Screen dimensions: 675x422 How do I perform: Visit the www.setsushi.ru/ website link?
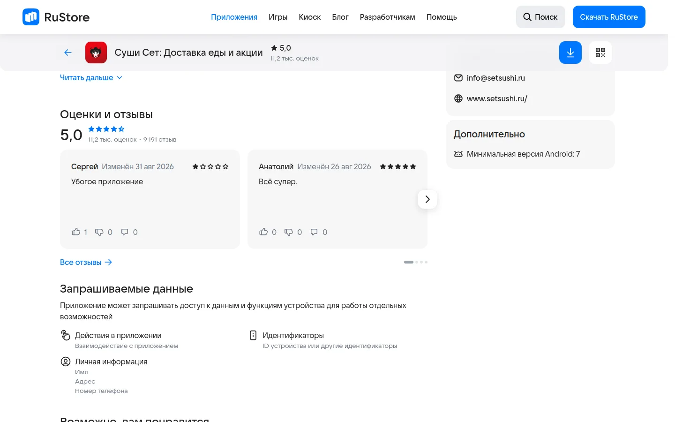(497, 98)
